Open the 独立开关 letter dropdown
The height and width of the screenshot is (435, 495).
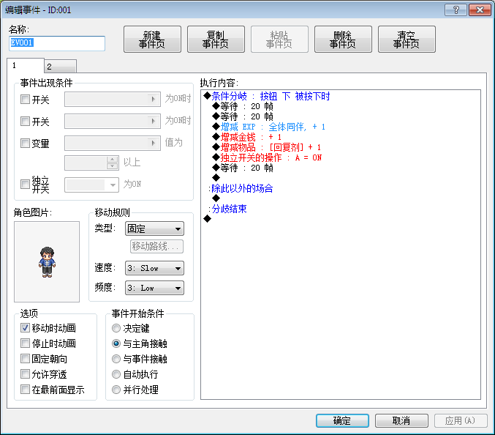(91, 185)
